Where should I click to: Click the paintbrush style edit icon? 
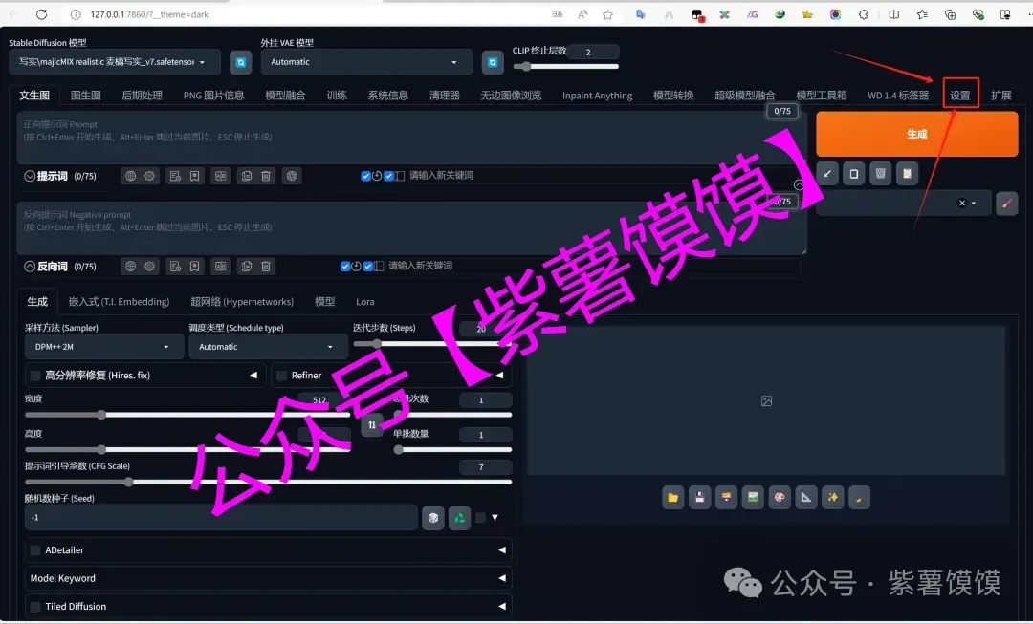[x=1006, y=203]
